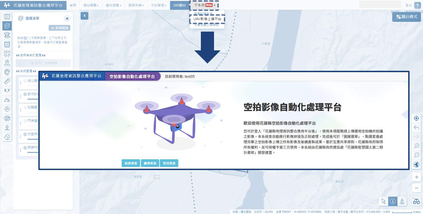Open the color palette tool icon

[7, 72]
